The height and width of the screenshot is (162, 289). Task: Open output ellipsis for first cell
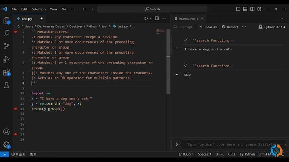(x=177, y=49)
